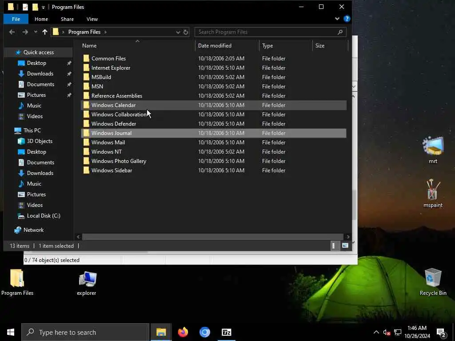455x341 pixels.
Task: Select This PC in navigation pane
Action: point(32,131)
